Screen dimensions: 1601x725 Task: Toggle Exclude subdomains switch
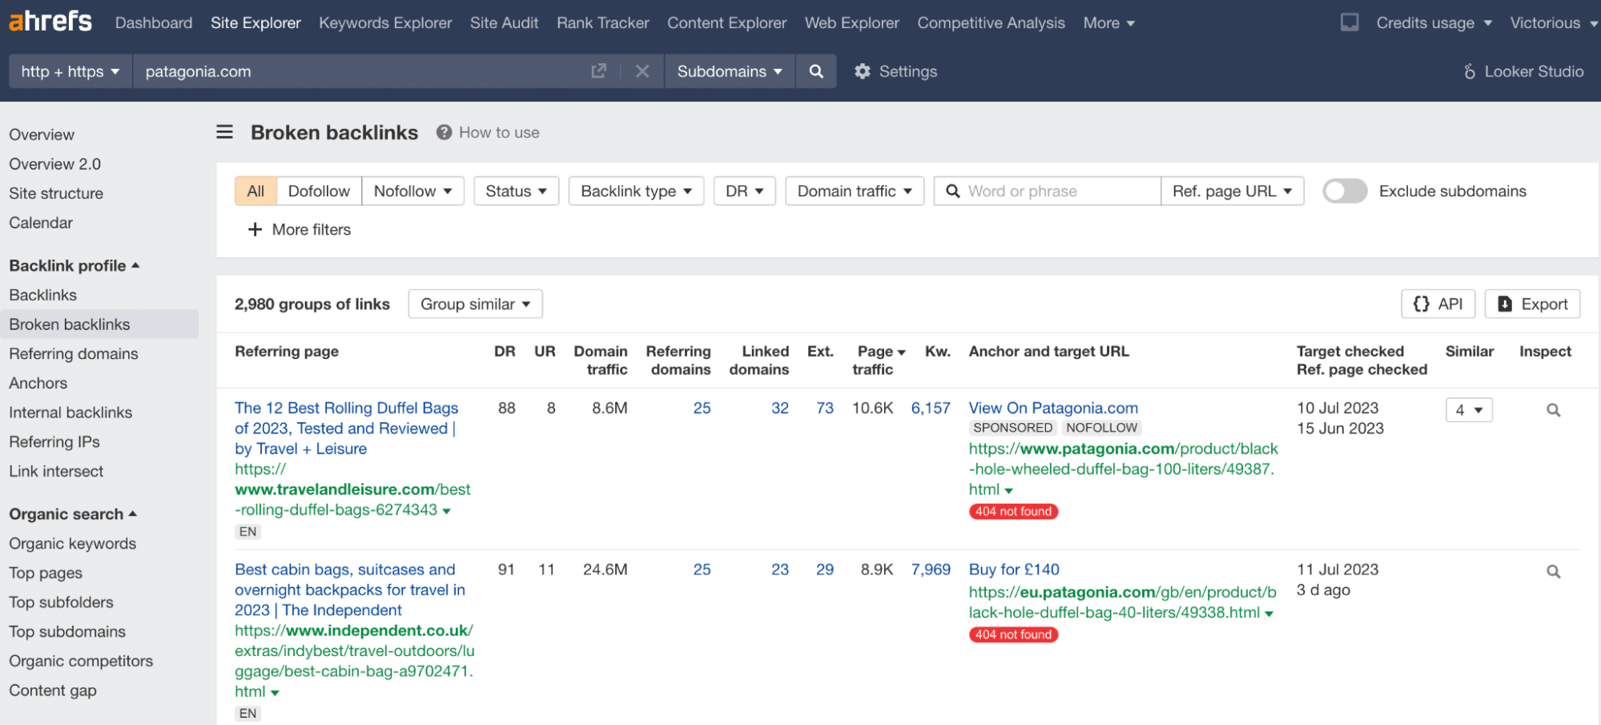click(1345, 191)
